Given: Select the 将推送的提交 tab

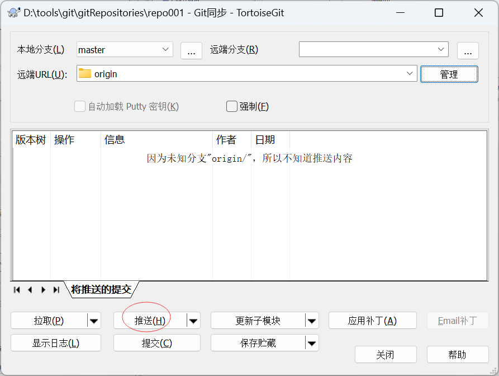Looking at the screenshot, I should 101,289.
